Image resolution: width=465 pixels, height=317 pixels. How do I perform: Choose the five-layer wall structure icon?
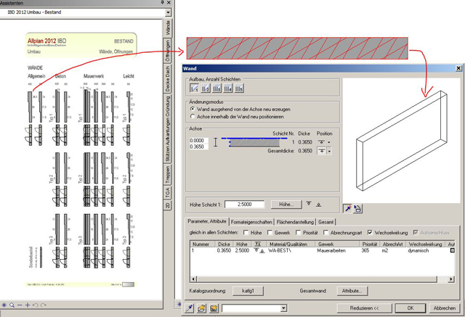(241, 88)
